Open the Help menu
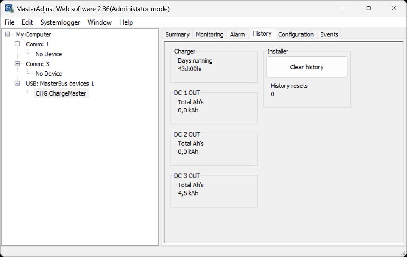This screenshot has height=257, width=407. pos(126,22)
